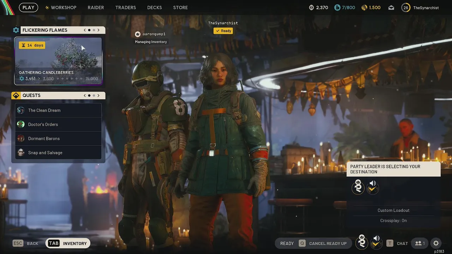Open Doctor's Orders quest
The width and height of the screenshot is (452, 254).
(x=58, y=125)
